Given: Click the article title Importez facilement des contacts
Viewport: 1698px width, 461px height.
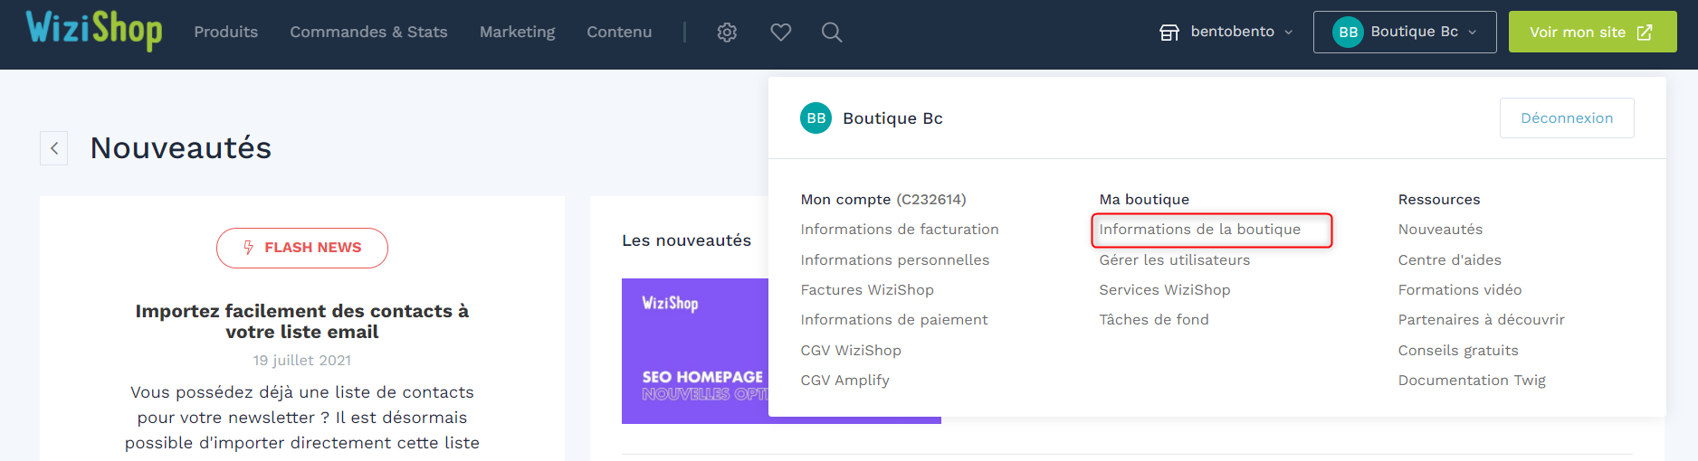Looking at the screenshot, I should tap(302, 321).
